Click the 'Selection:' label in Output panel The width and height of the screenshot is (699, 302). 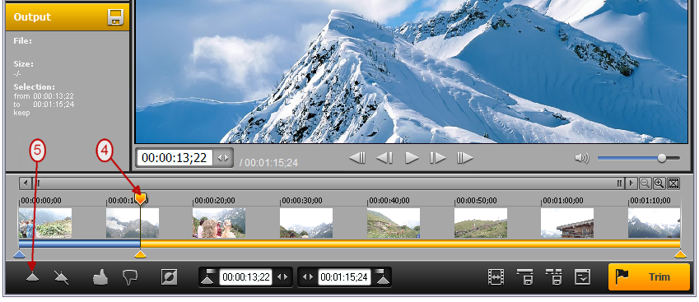(35, 87)
